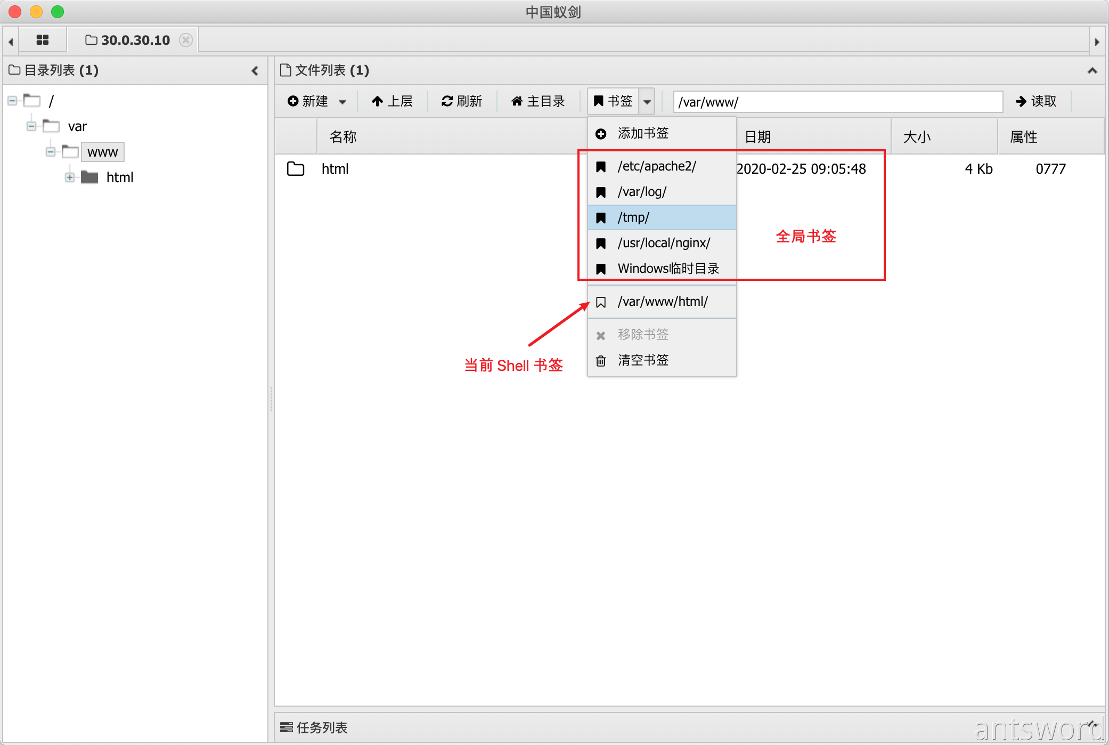Click the 上层 up arrow button
Image resolution: width=1109 pixels, height=745 pixels.
pyautogui.click(x=392, y=101)
